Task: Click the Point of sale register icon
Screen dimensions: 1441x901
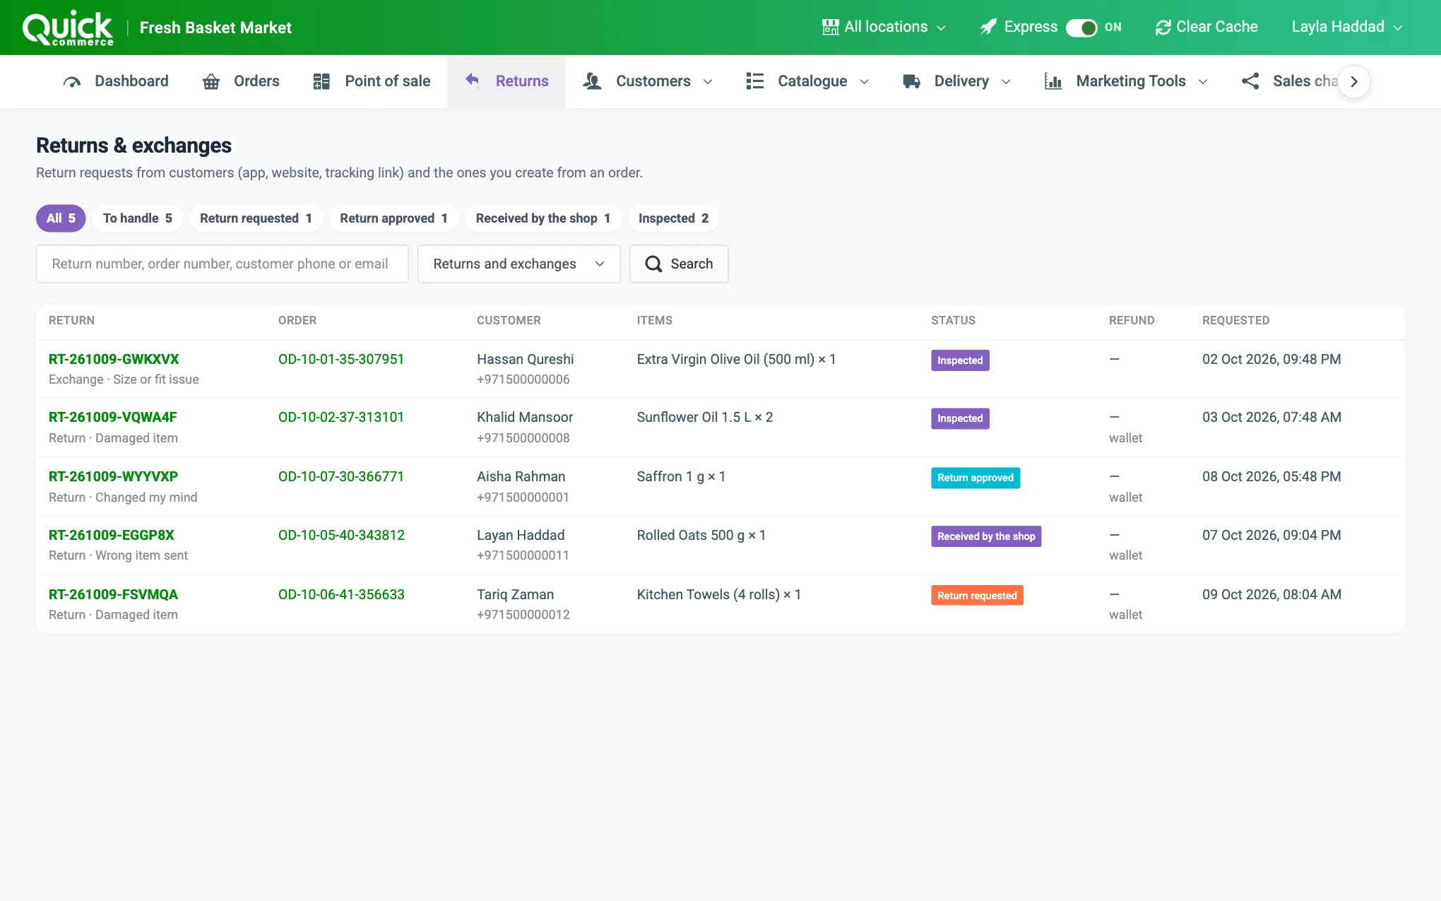Action: tap(321, 81)
